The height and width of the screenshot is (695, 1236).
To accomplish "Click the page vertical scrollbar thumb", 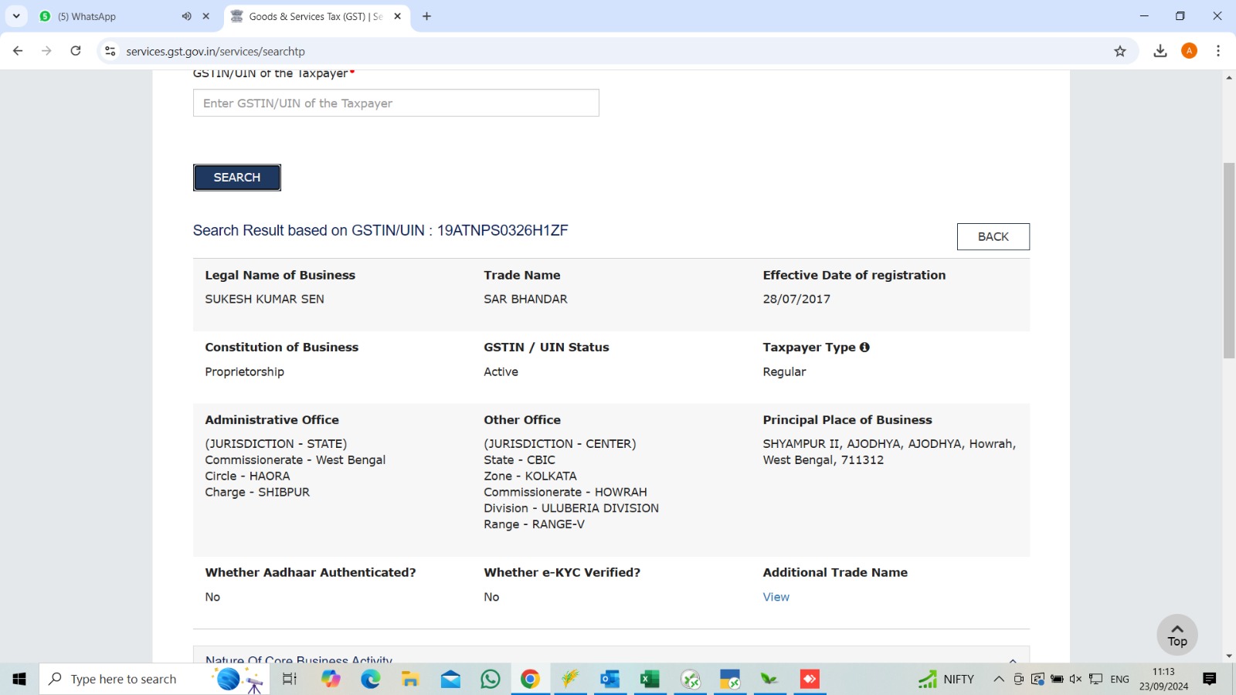I will [x=1229, y=260].
